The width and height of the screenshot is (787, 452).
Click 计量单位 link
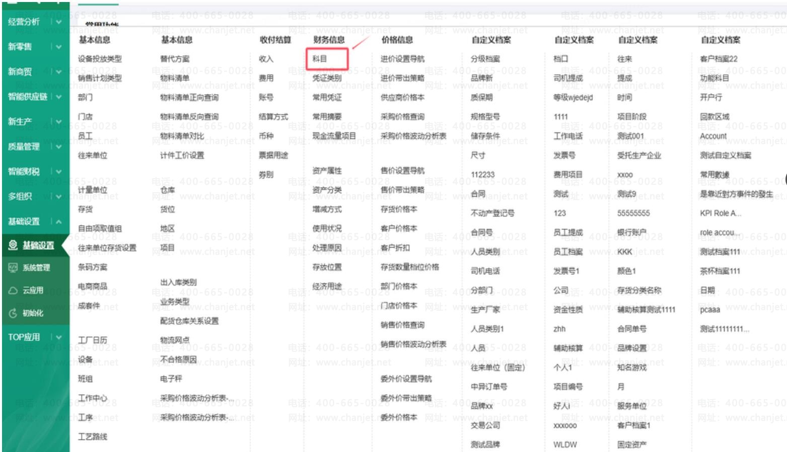click(93, 190)
